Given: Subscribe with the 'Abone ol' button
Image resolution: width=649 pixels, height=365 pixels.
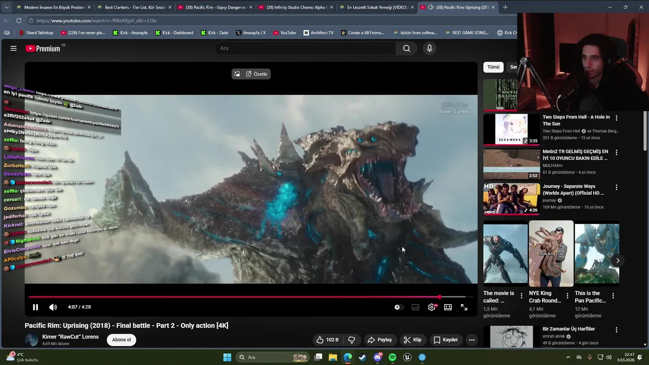Looking at the screenshot, I should click(x=122, y=340).
